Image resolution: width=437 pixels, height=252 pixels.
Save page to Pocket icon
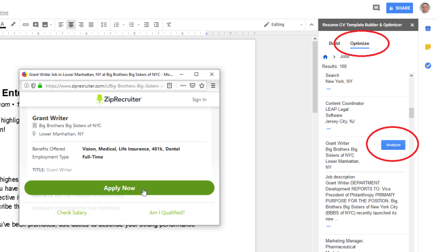[192, 86]
